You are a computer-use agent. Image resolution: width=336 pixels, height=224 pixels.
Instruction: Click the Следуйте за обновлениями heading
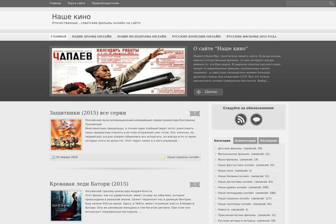(x=248, y=108)
